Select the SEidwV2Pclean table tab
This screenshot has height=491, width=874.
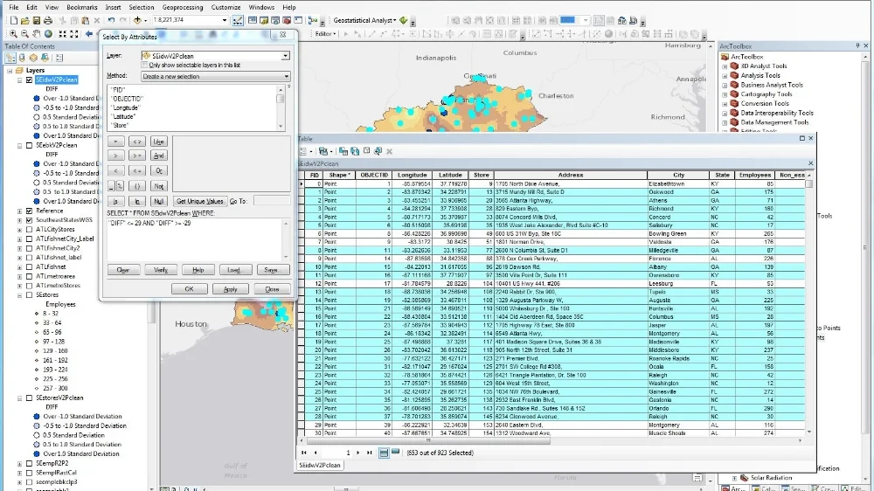click(x=319, y=465)
